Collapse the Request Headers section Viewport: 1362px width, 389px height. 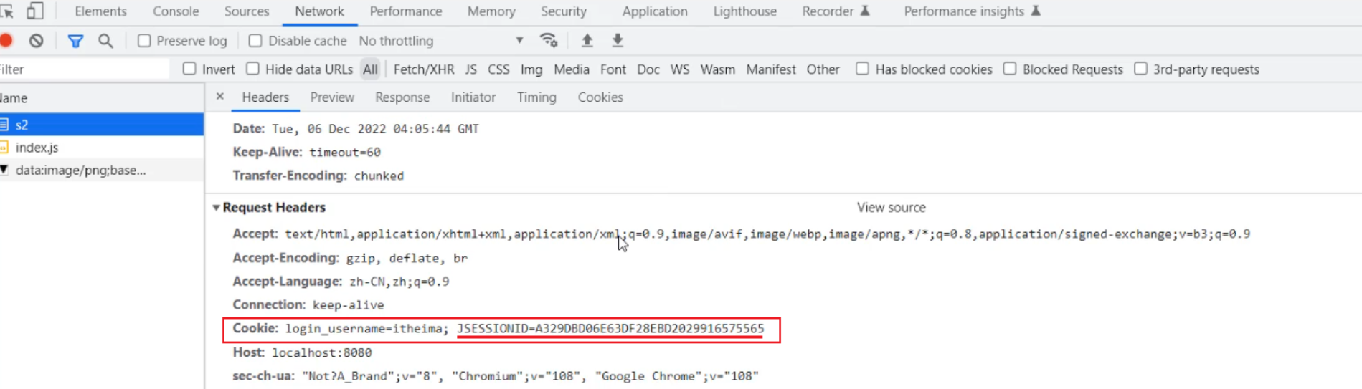coord(216,208)
